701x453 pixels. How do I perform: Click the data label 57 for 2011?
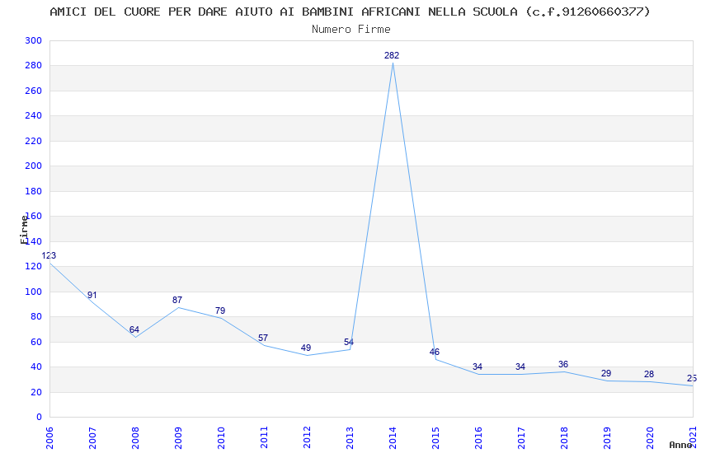pos(263,338)
